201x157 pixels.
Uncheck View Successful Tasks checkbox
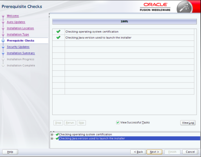(118, 122)
